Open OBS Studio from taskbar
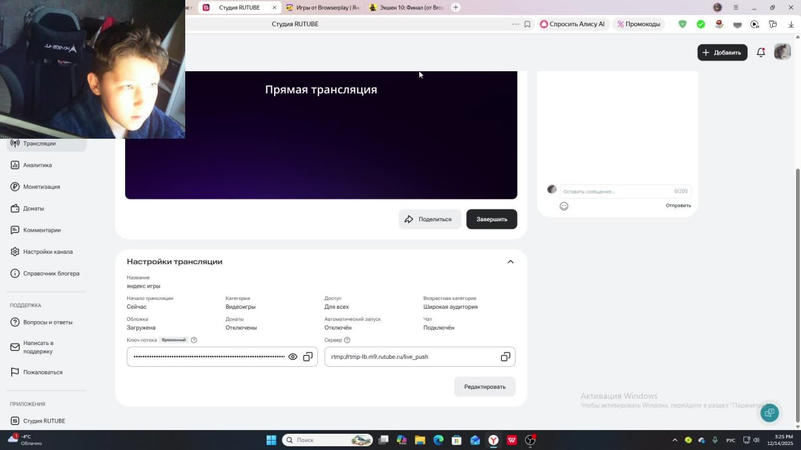 (530, 440)
